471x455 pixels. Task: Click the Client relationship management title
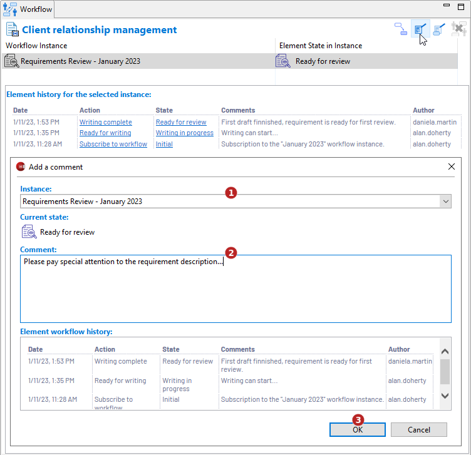[99, 29]
